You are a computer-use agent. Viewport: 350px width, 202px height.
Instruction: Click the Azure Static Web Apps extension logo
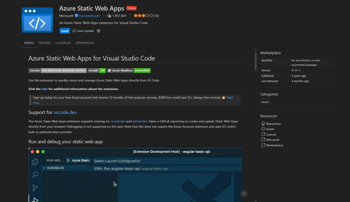[37, 20]
